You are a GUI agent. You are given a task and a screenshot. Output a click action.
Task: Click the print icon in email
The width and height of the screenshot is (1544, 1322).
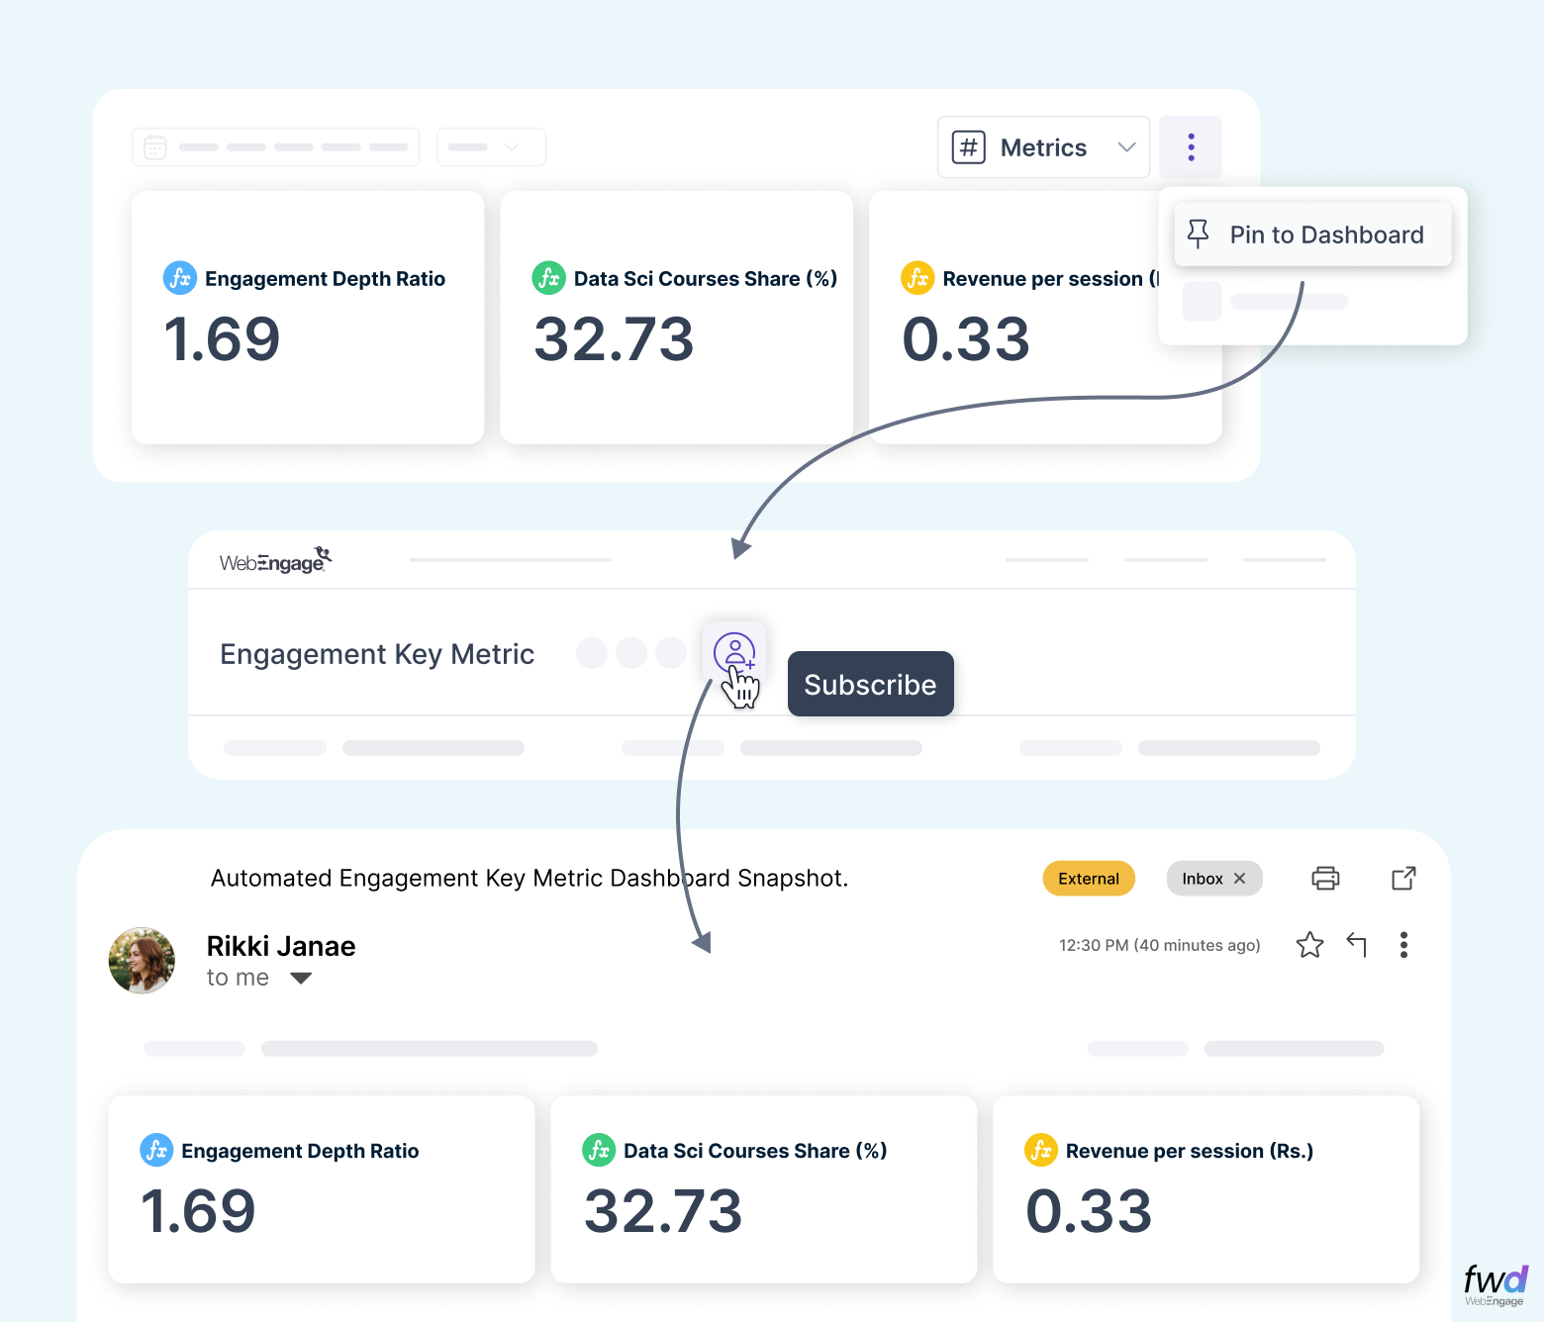point(1325,878)
